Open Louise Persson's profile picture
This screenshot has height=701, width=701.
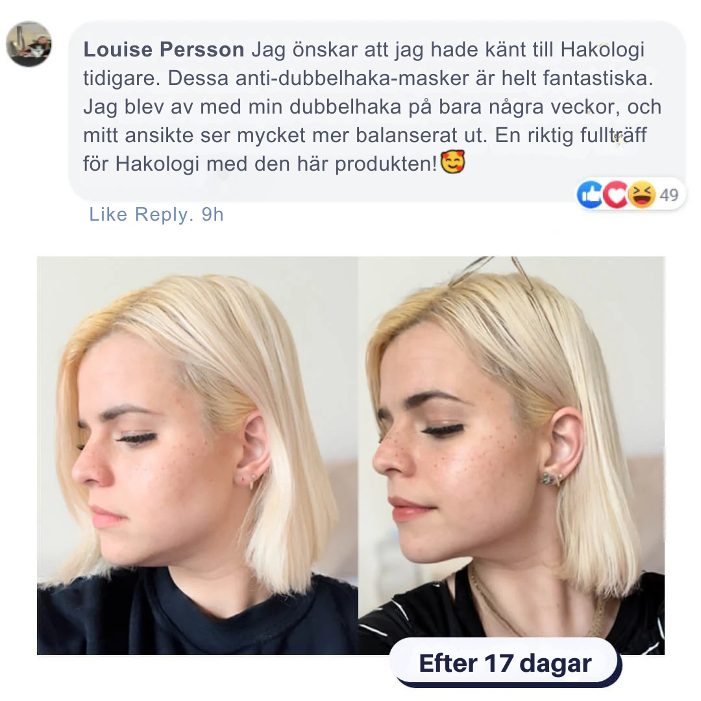click(29, 44)
